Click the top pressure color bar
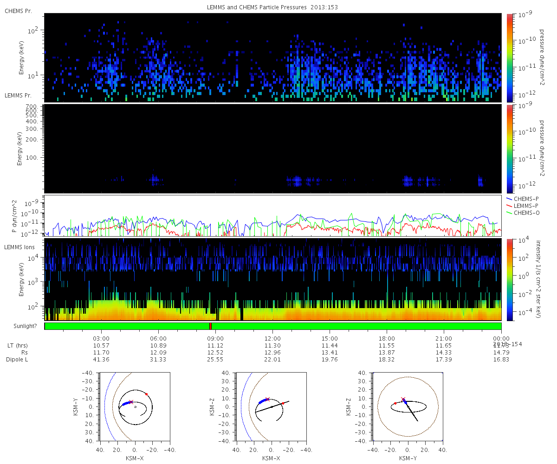This screenshot has height=464, width=557. 509,58
